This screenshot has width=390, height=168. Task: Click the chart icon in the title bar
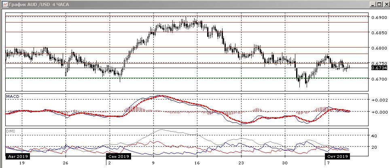pos(3,4)
